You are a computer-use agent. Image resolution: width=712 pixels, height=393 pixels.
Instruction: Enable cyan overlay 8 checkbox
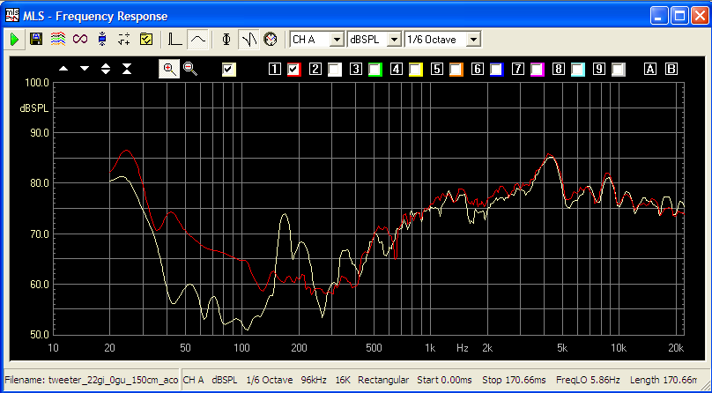tap(578, 70)
